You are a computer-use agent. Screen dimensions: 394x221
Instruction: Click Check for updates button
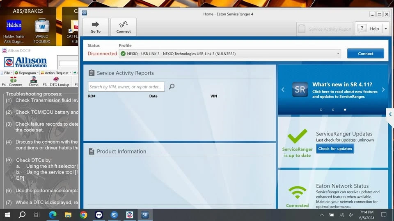[335, 149]
